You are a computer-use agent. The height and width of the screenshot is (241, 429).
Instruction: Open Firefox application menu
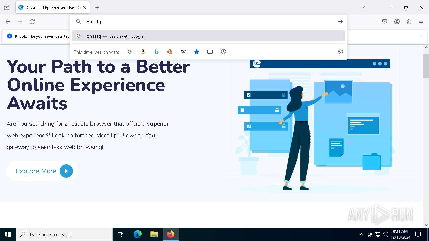pyautogui.click(x=421, y=22)
